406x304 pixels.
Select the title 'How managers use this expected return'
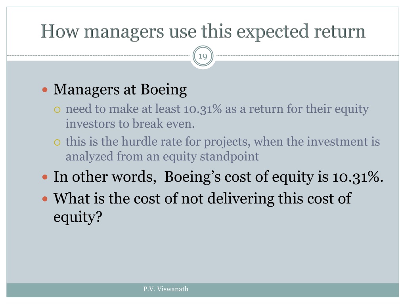click(203, 31)
